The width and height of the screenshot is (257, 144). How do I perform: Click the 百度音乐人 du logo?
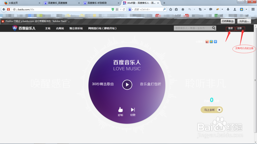[24, 28]
